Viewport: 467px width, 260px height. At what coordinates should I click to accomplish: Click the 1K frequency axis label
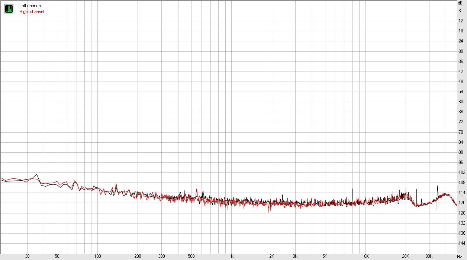pyautogui.click(x=231, y=256)
